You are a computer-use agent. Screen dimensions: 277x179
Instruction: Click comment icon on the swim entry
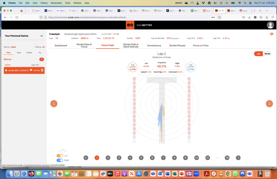tap(31, 70)
